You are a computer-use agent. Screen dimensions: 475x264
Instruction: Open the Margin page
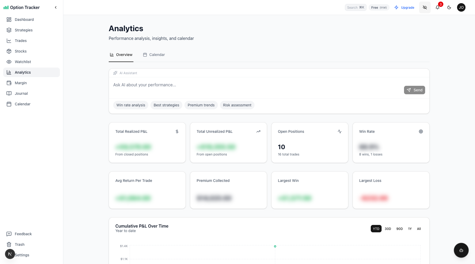tap(21, 83)
